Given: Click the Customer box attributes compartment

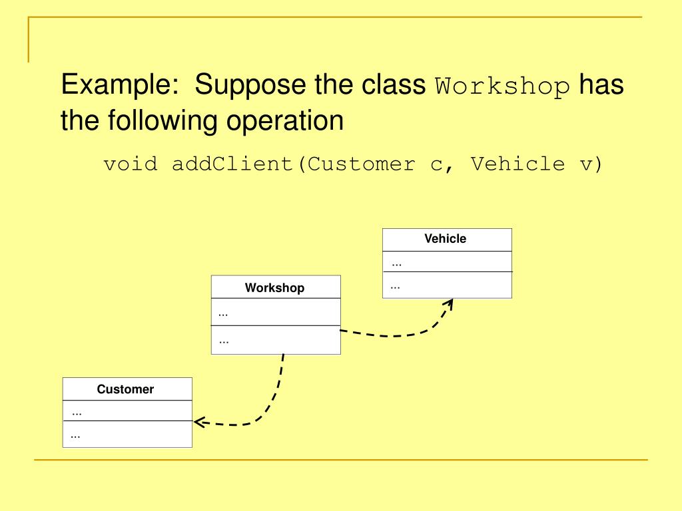Looking at the screenshot, I should pos(127,411).
